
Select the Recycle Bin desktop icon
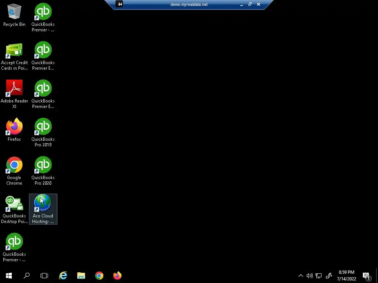coord(14,15)
